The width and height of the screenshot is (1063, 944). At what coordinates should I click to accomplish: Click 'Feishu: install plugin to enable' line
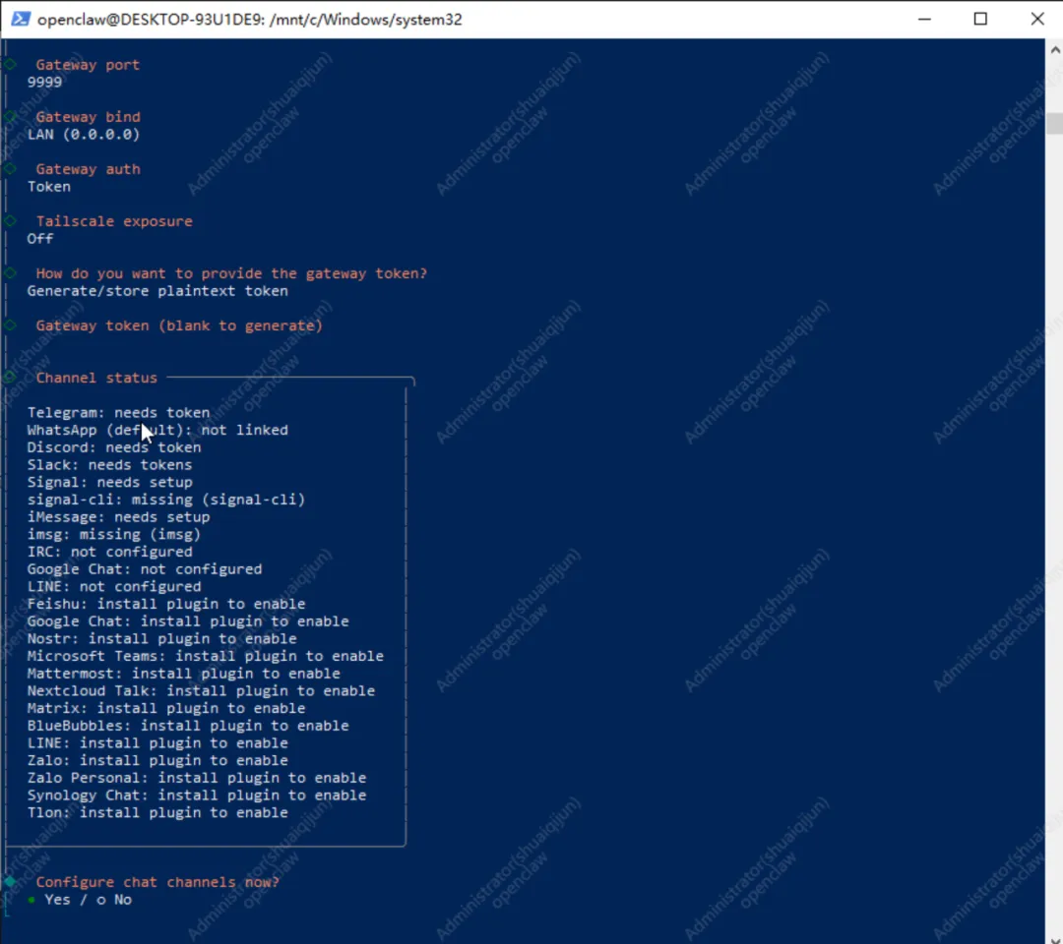[166, 604]
